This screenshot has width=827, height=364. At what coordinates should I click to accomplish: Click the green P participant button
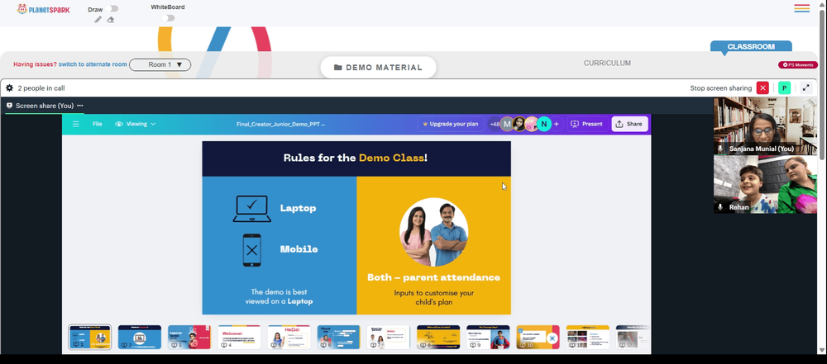click(x=784, y=88)
